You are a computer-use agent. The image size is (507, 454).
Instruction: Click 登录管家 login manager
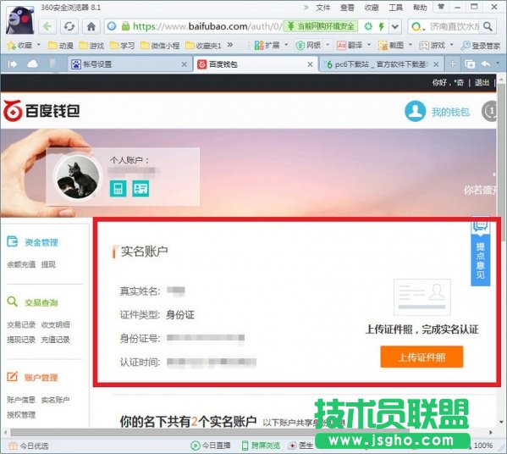(x=481, y=45)
